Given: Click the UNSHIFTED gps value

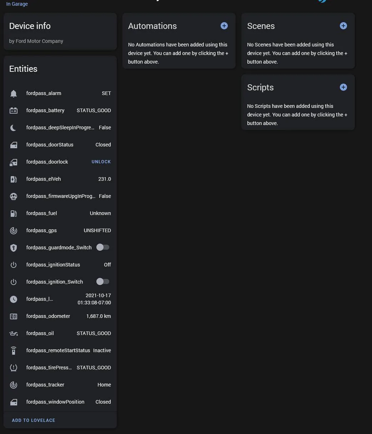Looking at the screenshot, I should pos(97,230).
